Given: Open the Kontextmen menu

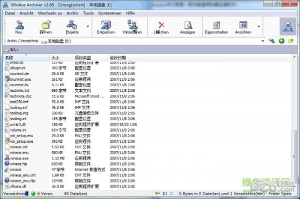Looking at the screenshot, I should coord(109,13).
